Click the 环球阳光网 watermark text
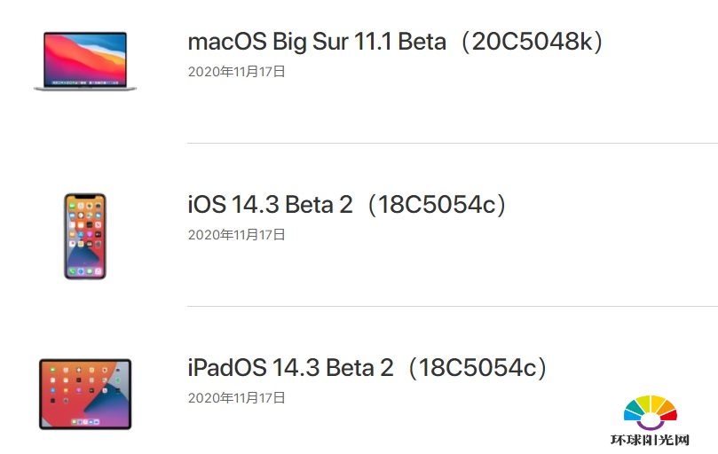 pyautogui.click(x=650, y=441)
